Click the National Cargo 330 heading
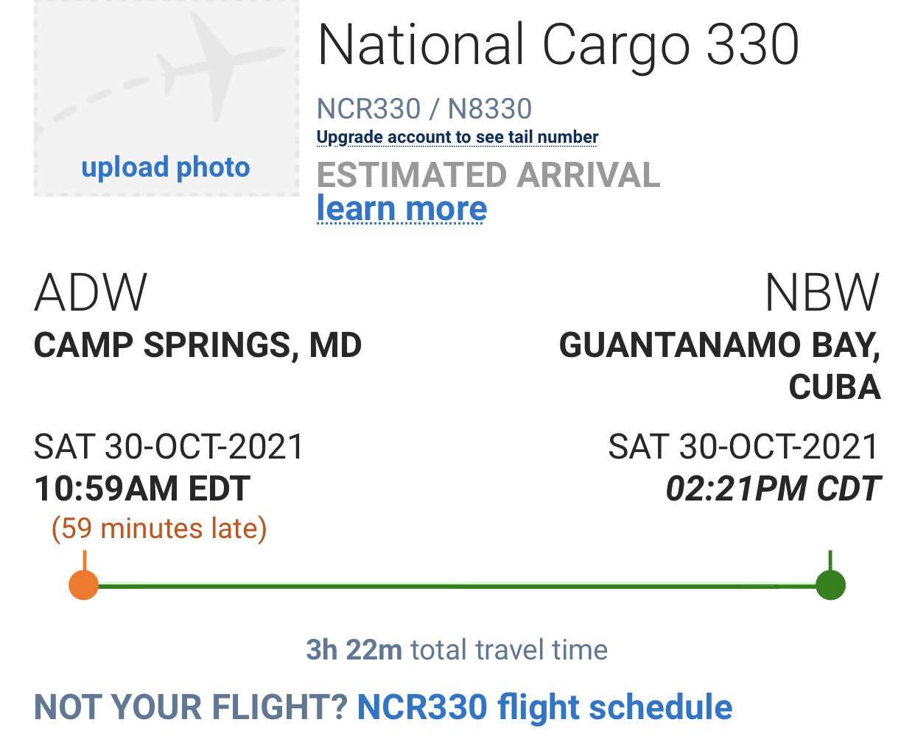 (x=558, y=46)
